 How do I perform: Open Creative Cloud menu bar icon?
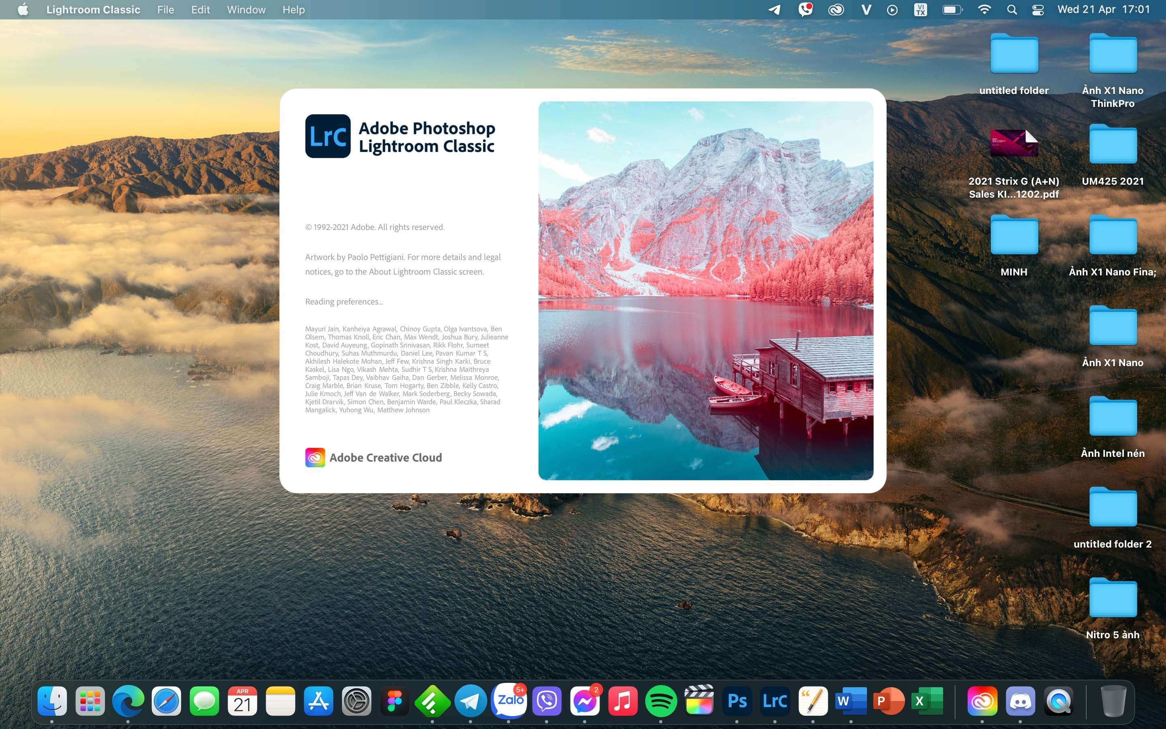tap(836, 10)
